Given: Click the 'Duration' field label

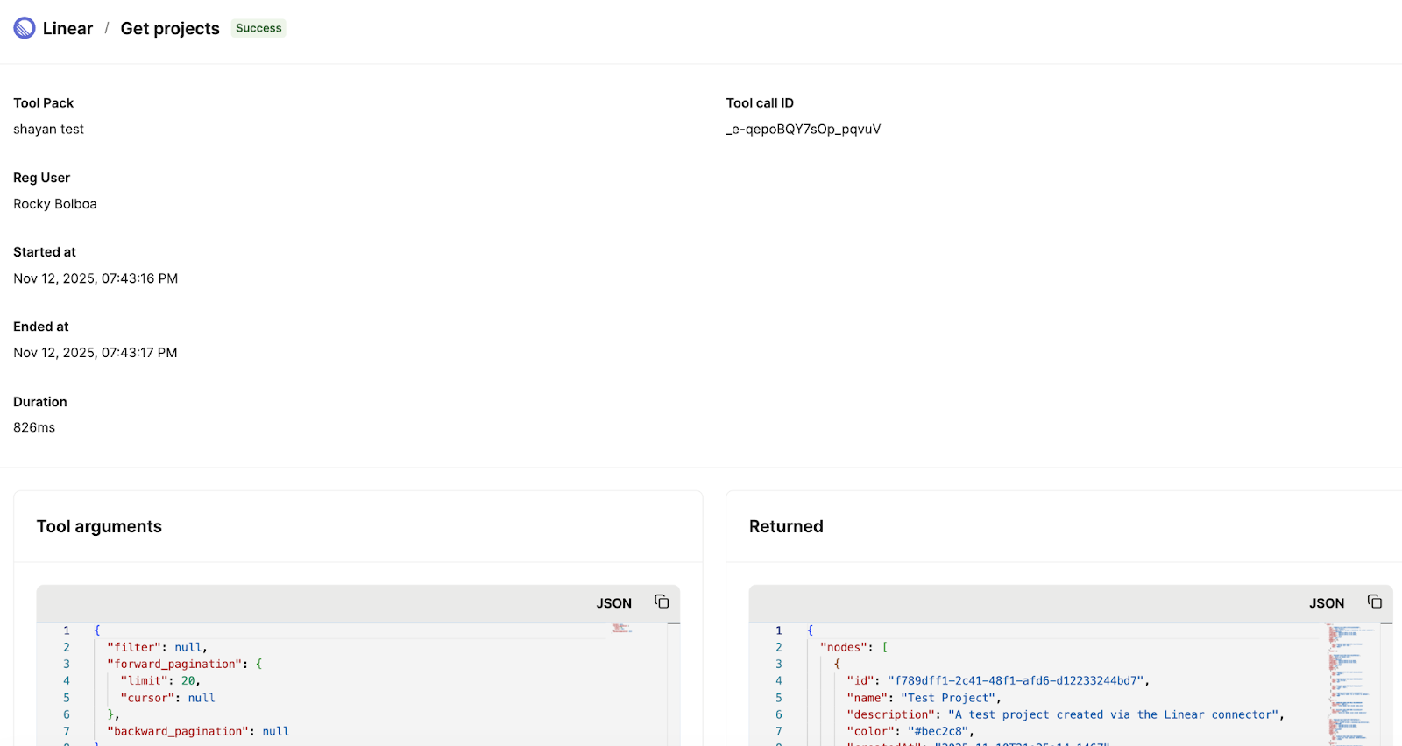Looking at the screenshot, I should 40,402.
